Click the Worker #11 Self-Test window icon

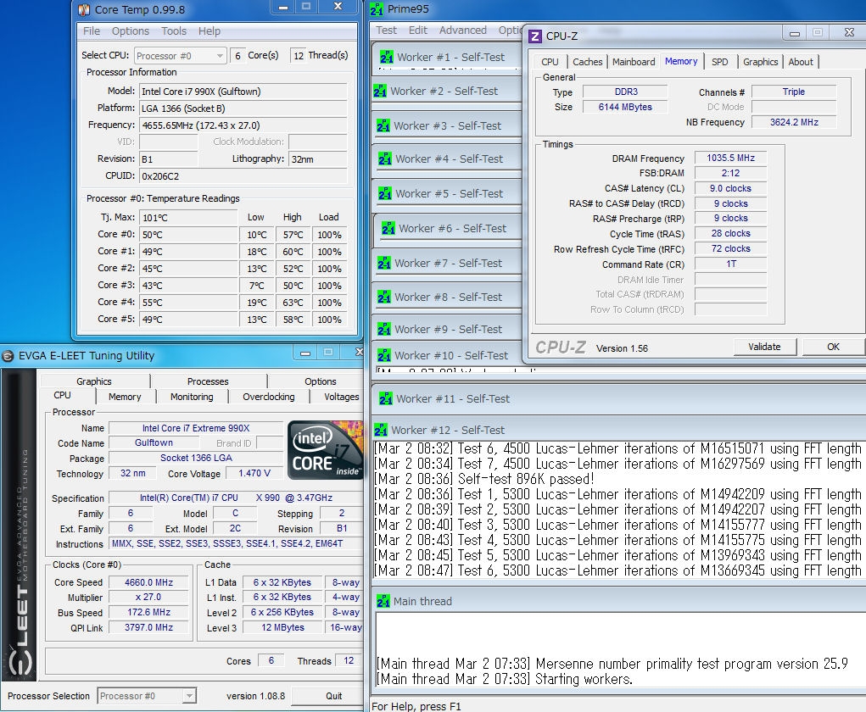click(386, 398)
